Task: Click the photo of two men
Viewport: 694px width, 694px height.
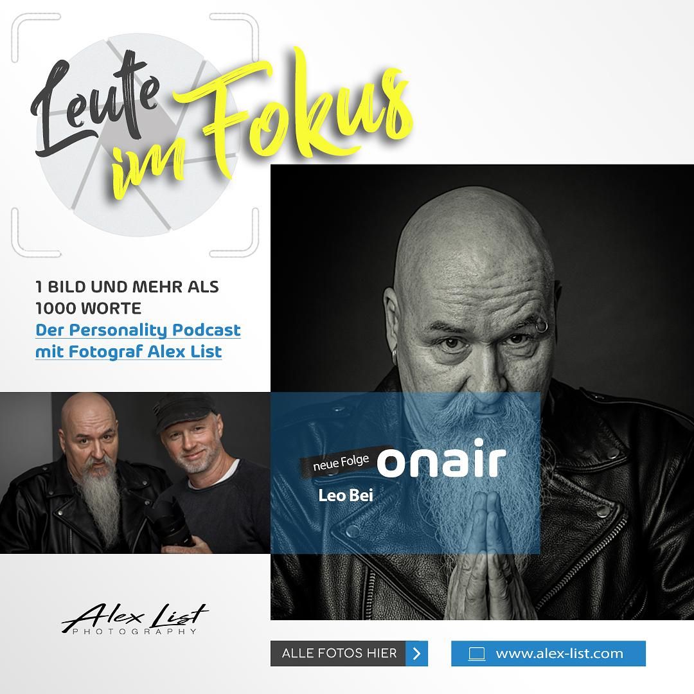Action: tap(135, 473)
